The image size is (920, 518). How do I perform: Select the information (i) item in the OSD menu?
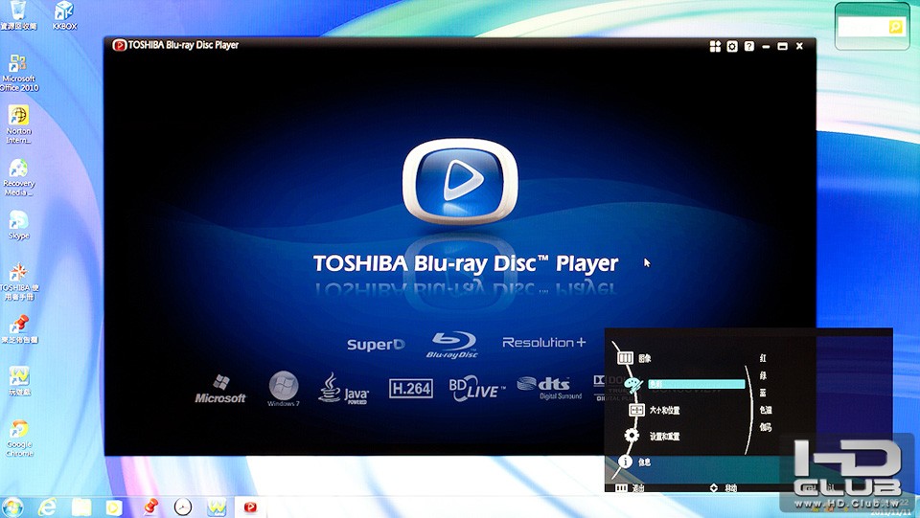(x=634, y=462)
